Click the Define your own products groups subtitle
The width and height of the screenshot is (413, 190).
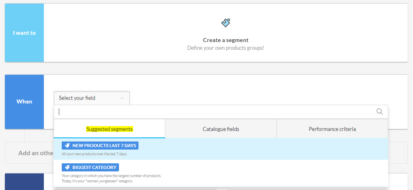(225, 48)
